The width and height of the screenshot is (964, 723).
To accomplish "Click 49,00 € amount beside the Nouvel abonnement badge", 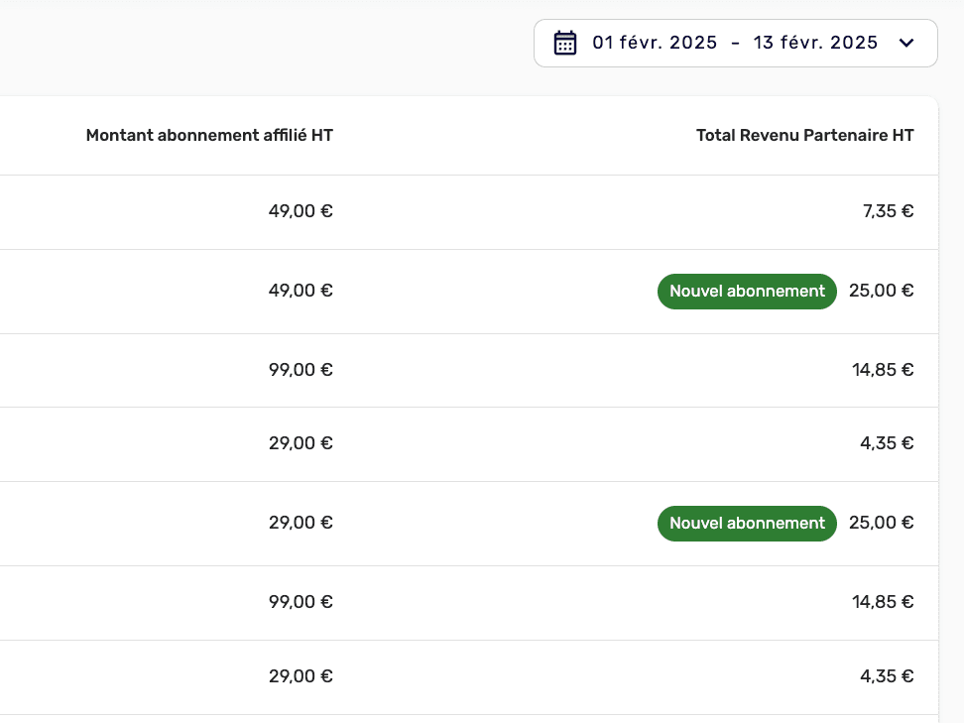I will point(301,291).
